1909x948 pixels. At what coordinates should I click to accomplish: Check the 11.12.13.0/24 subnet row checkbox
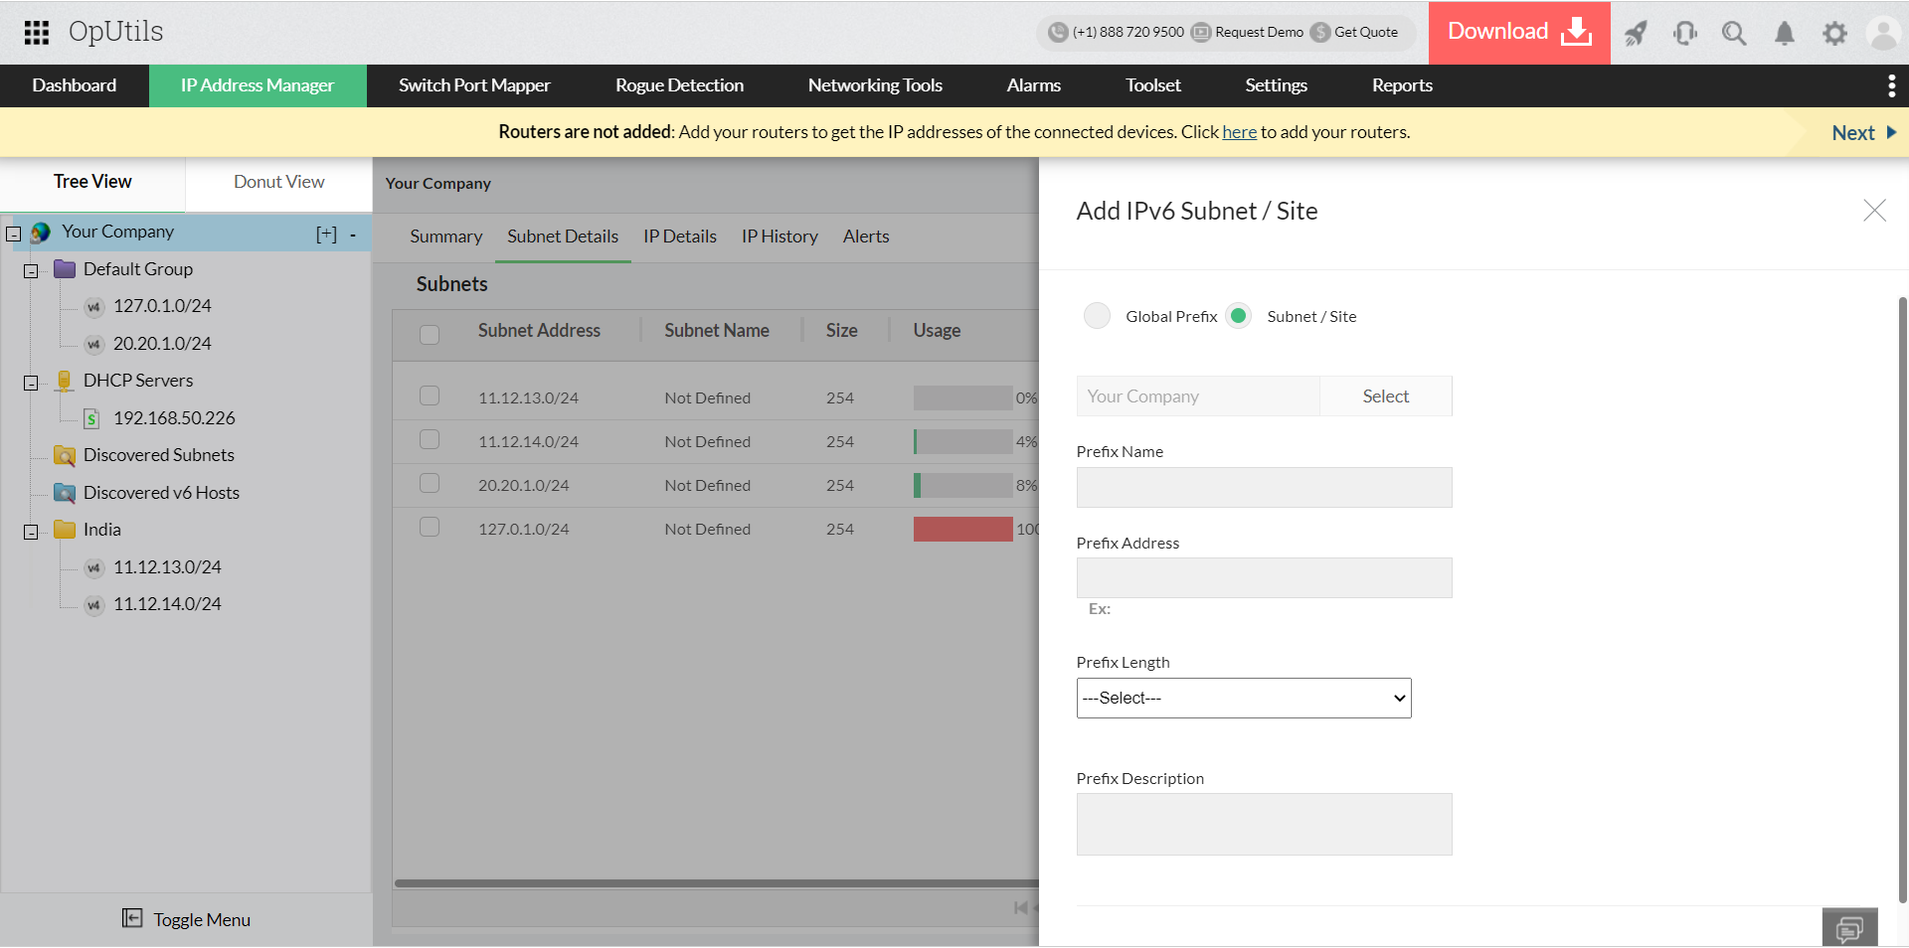[430, 396]
